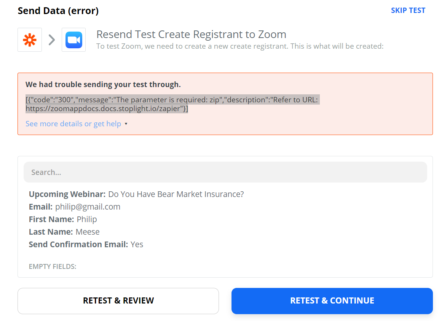Open 'See more details or get help'
The image size is (447, 321).
(73, 124)
